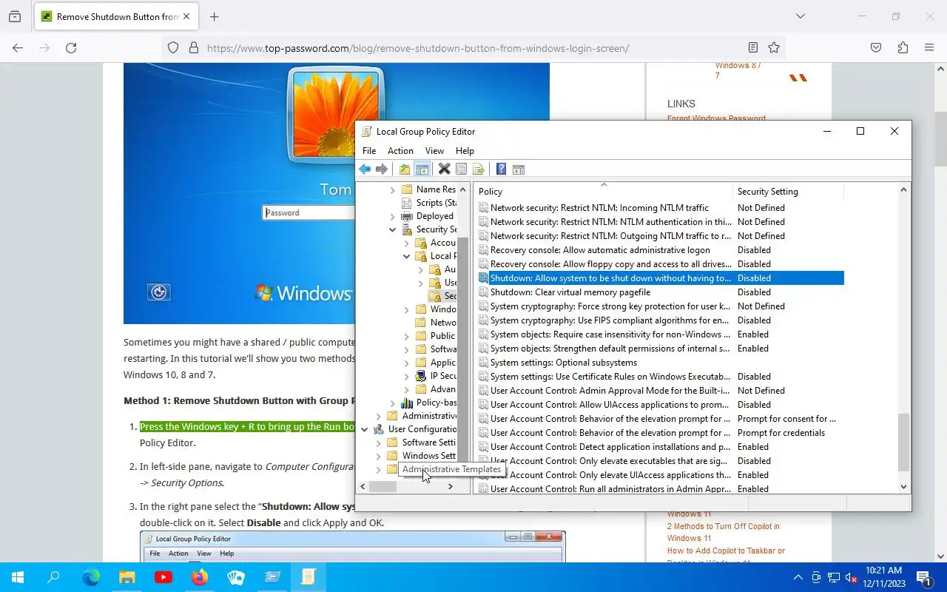The height and width of the screenshot is (592, 947).
Task: Click muted volume icon in system tray
Action: pos(852,577)
